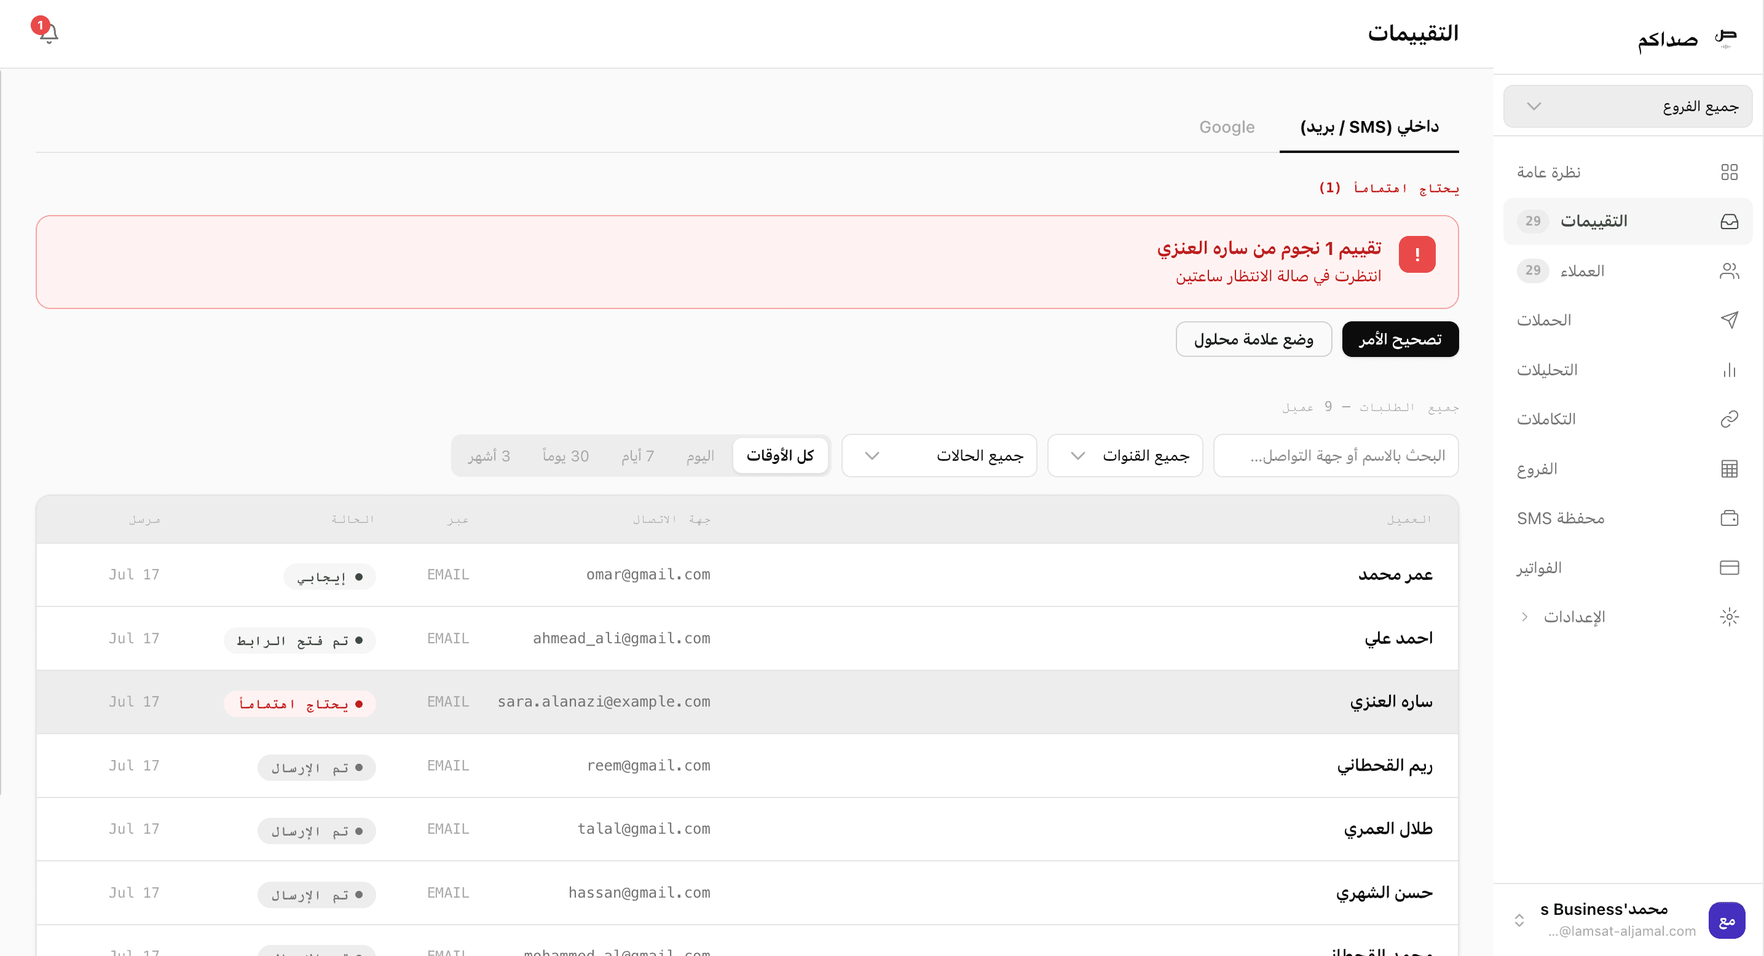Click the hassan@gmail.com email cell
Viewport: 1764px width, 956px height.
tap(639, 893)
